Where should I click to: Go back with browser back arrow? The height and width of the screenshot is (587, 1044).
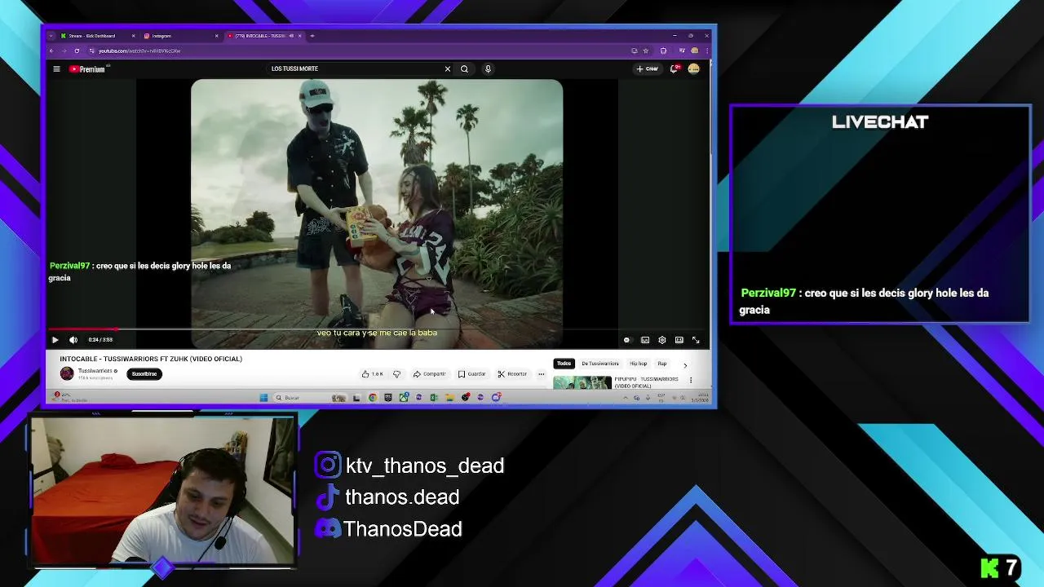tap(51, 51)
